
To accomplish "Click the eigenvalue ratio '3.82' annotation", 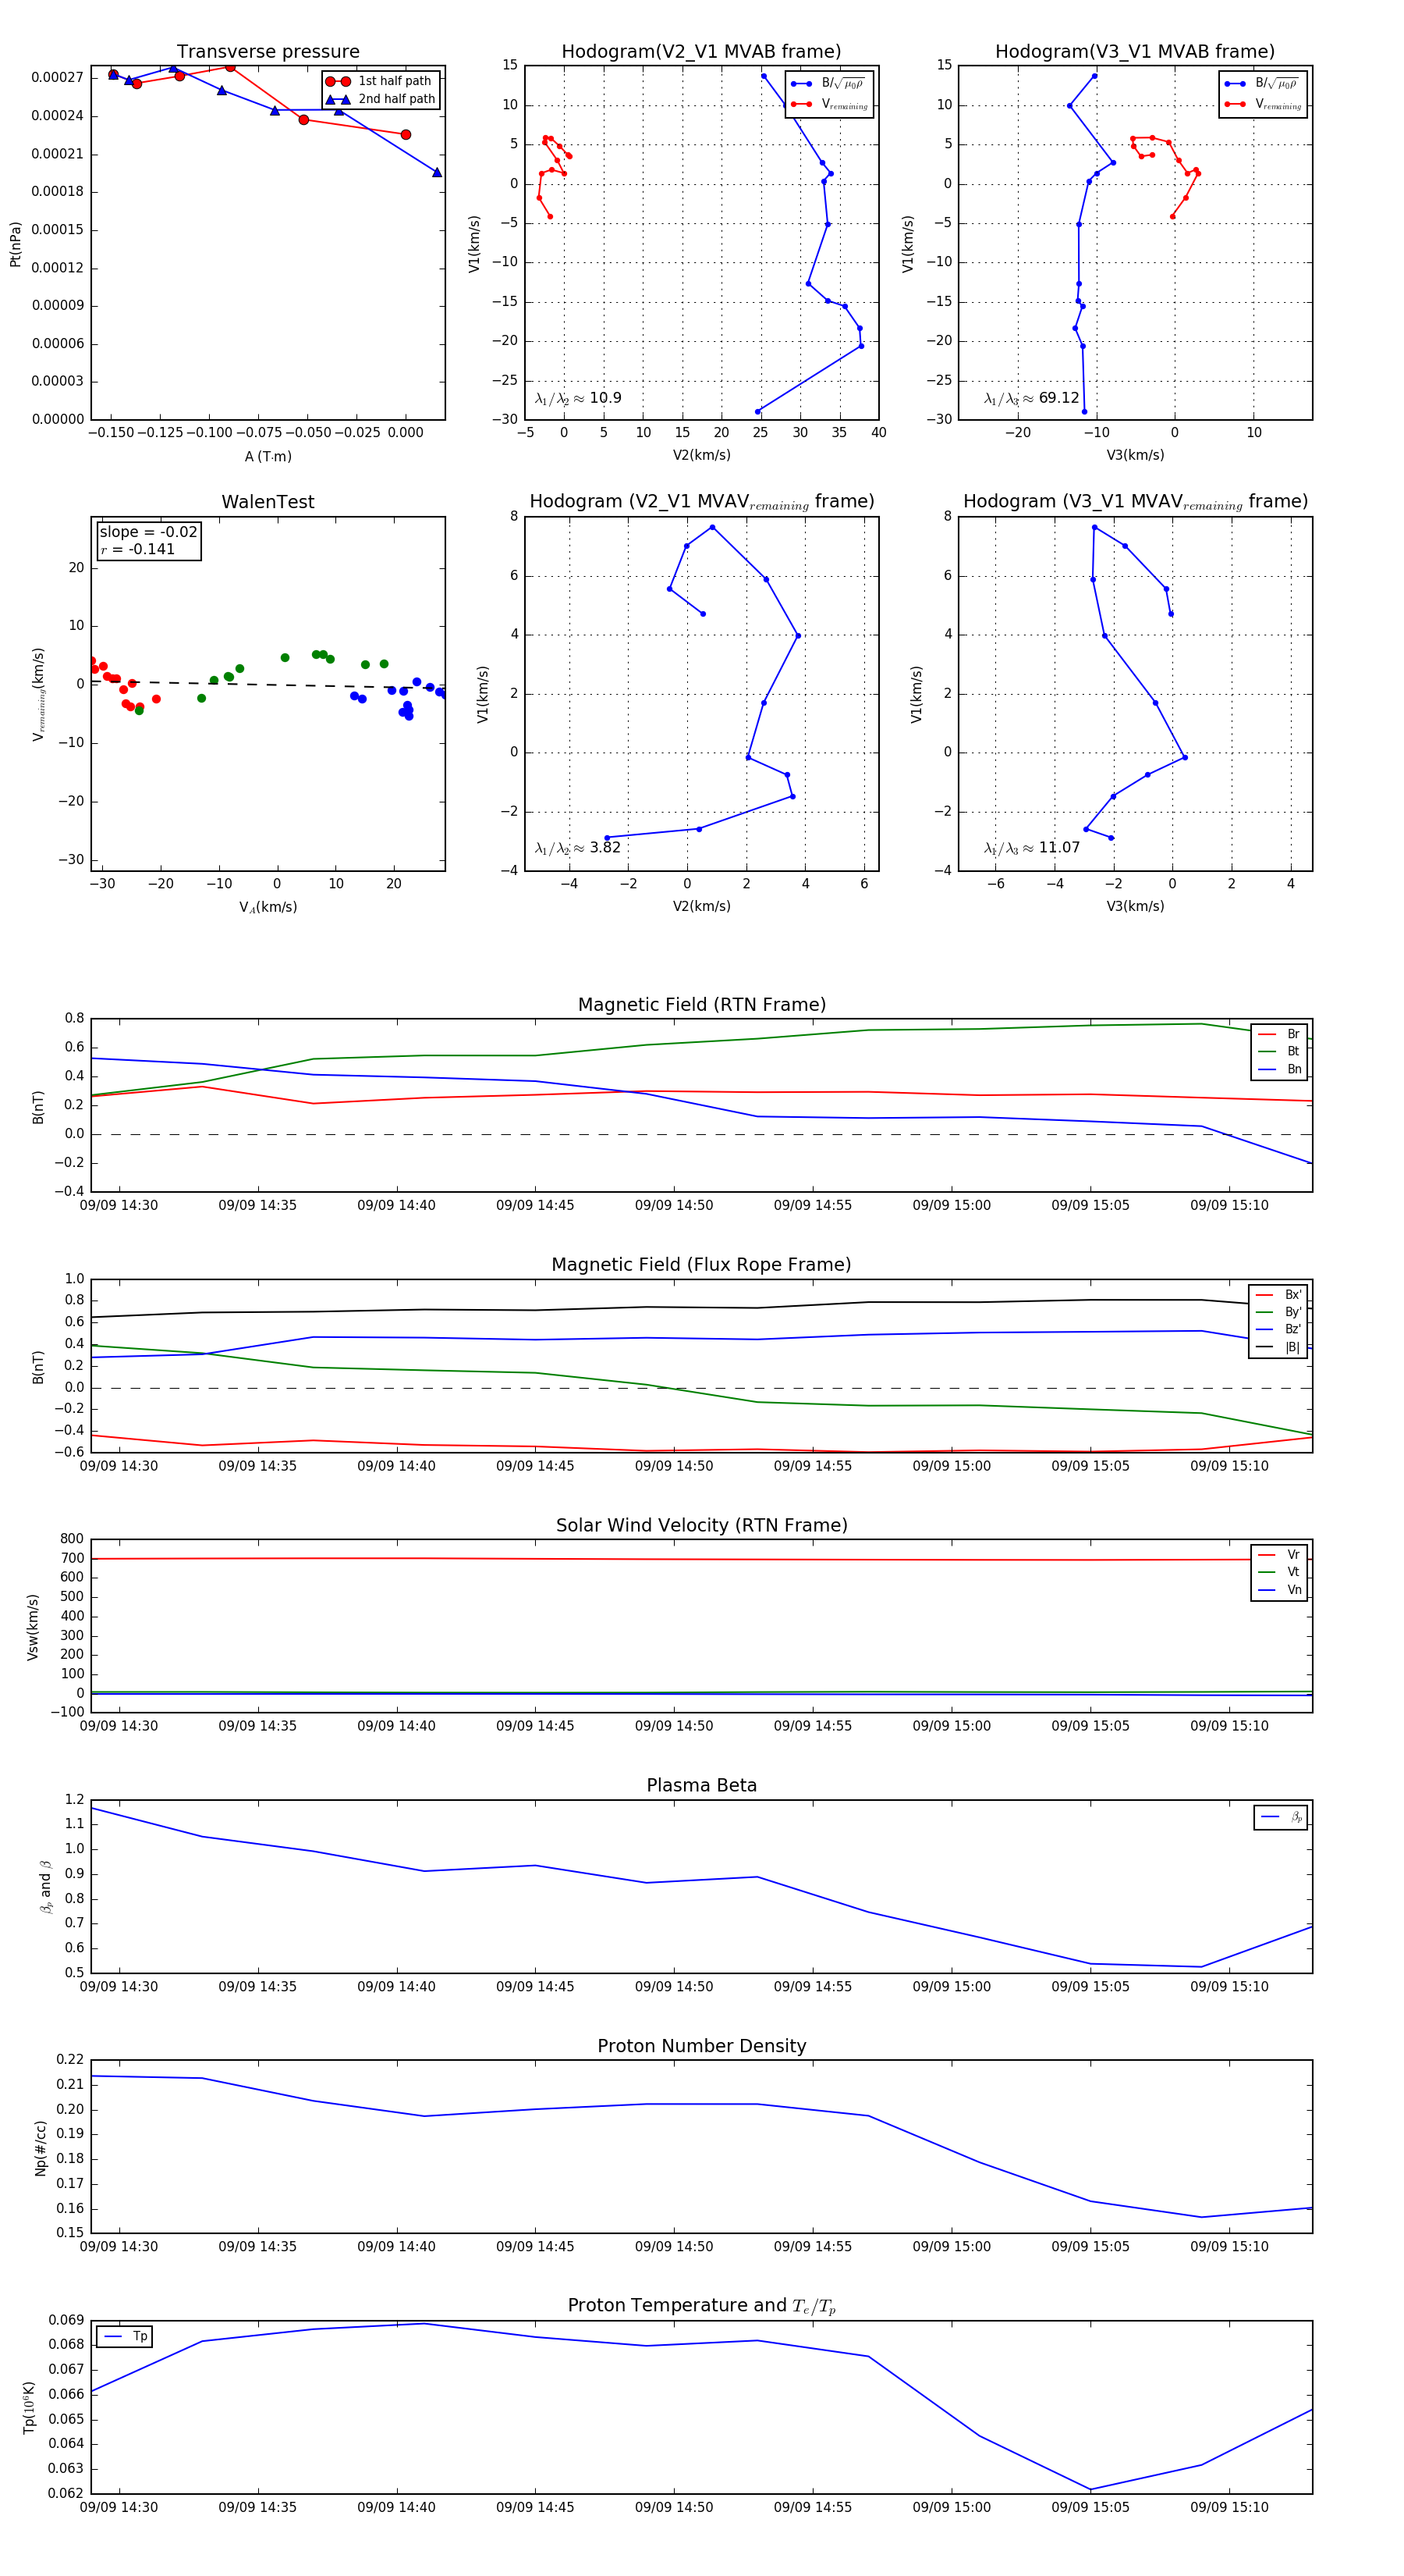I will pos(577,848).
